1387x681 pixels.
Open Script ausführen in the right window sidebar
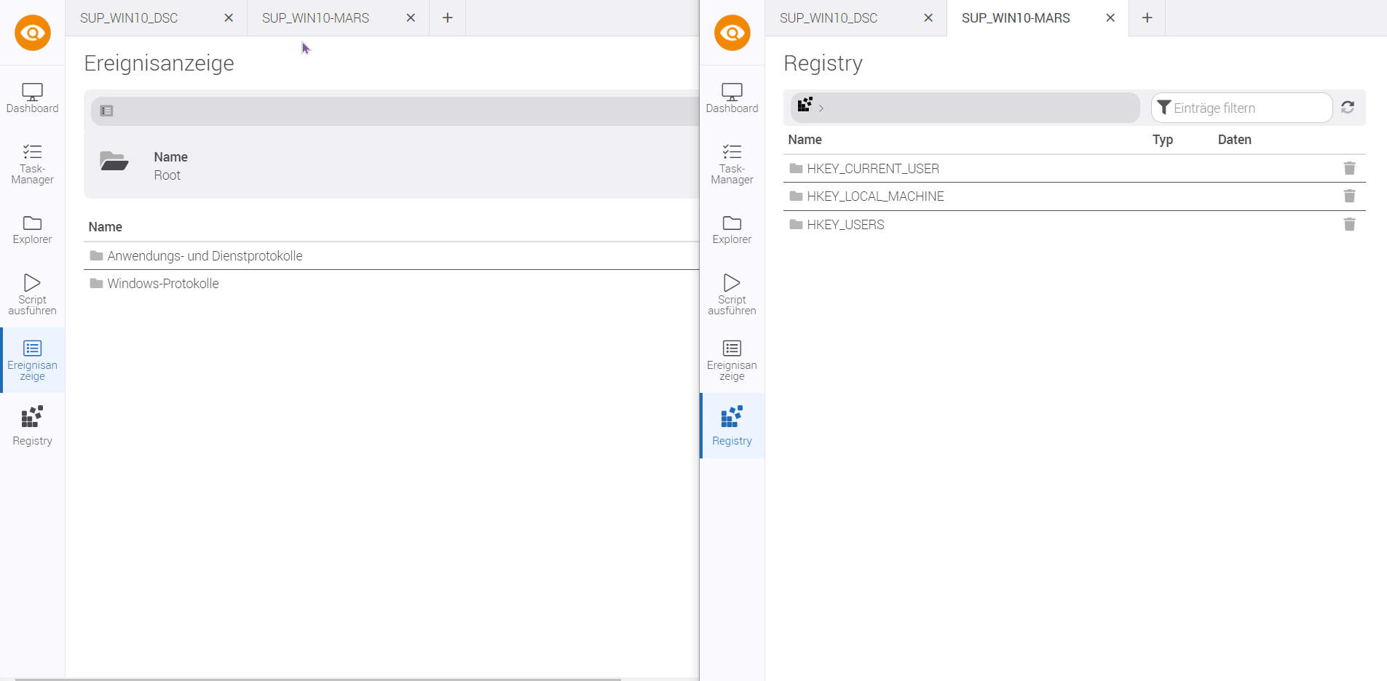[x=732, y=294]
